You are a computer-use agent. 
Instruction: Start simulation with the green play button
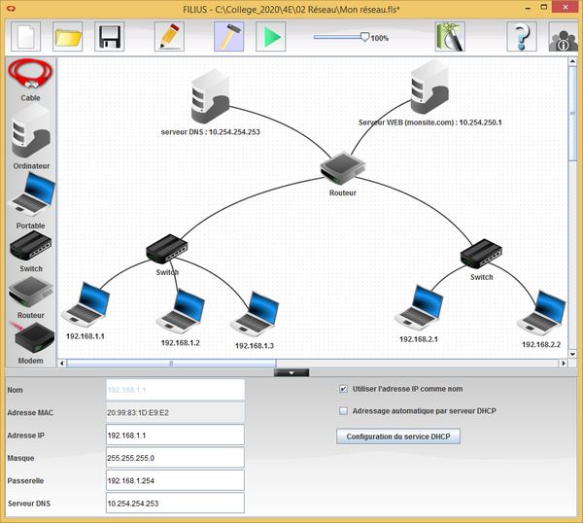tap(270, 37)
